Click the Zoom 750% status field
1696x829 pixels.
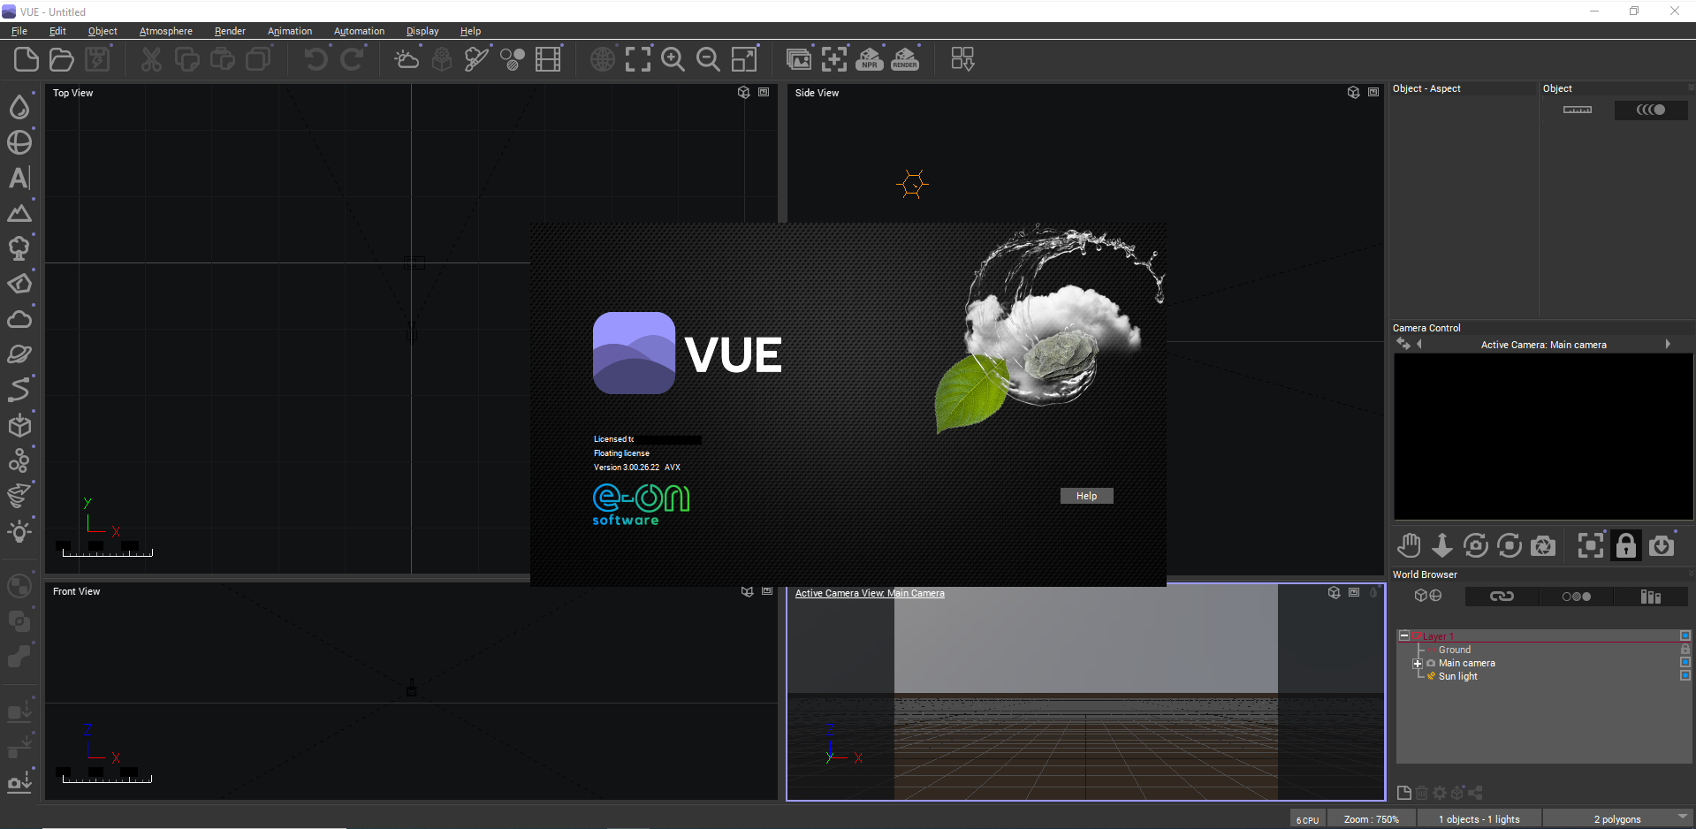[x=1372, y=819]
